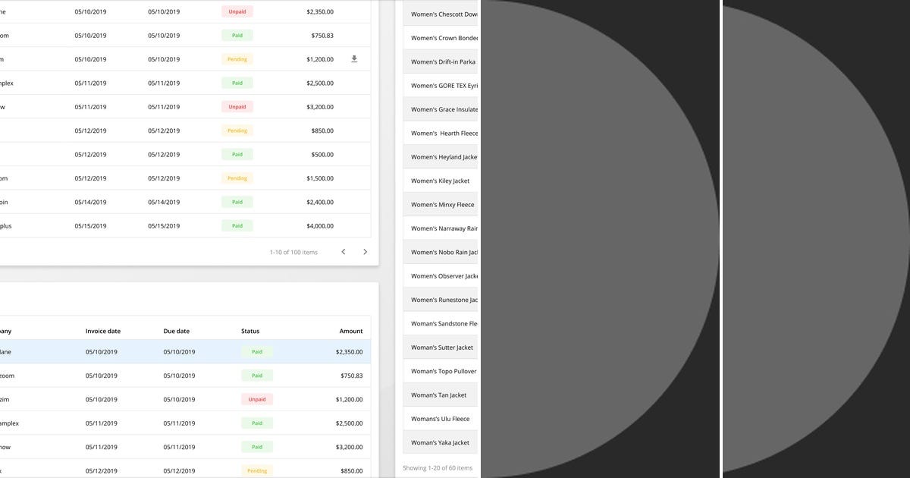
Task: Click the Company column header
Action: 6,331
